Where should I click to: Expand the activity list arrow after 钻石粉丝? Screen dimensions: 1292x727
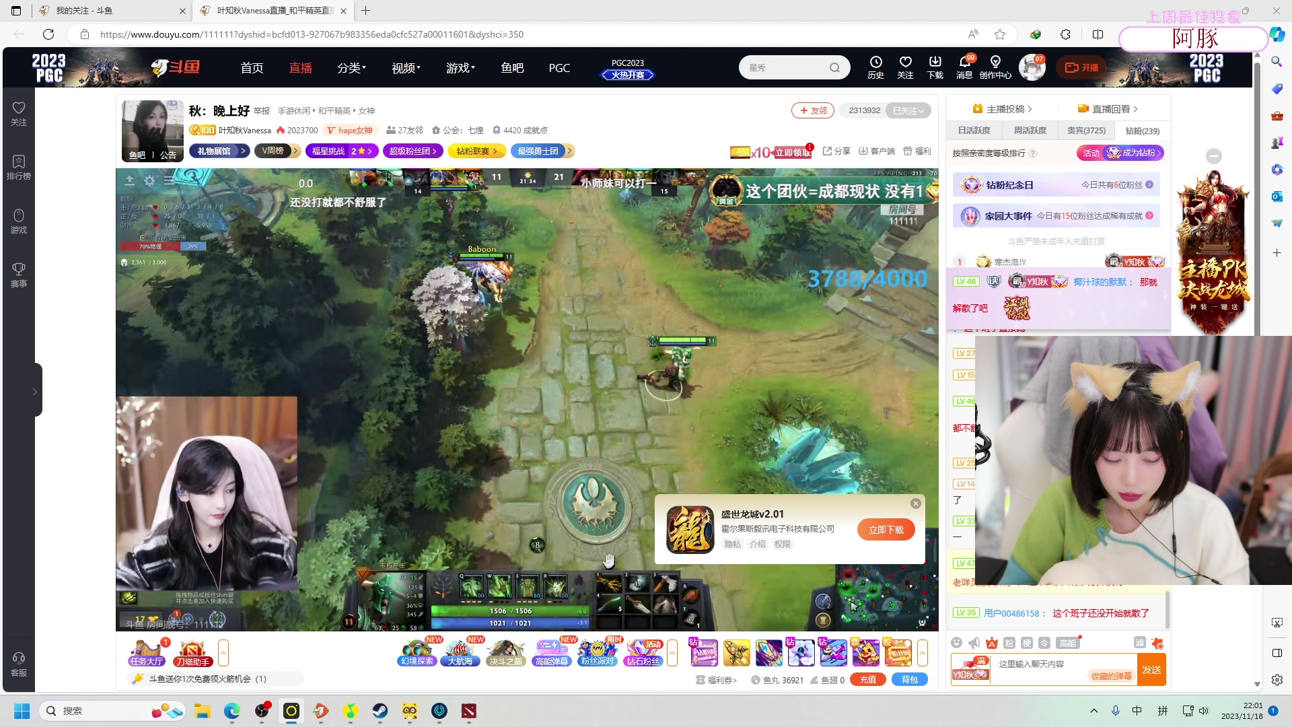[x=672, y=653]
